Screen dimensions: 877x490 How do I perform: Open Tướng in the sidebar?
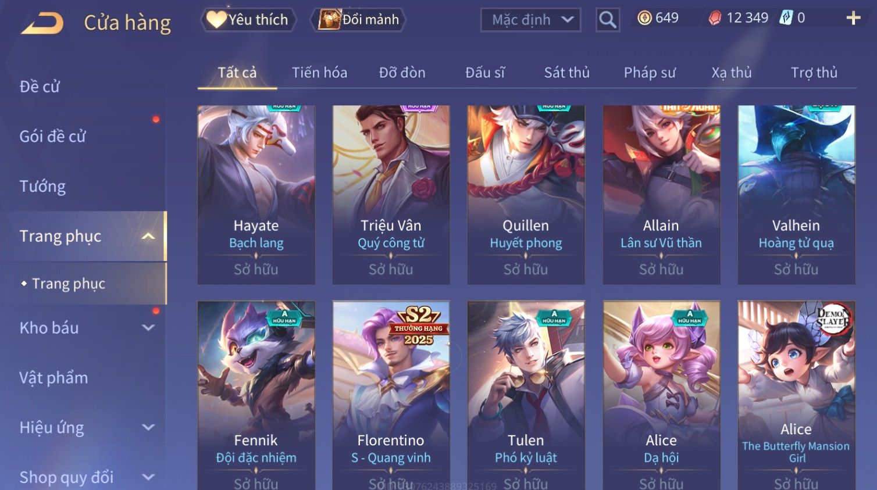(x=42, y=187)
